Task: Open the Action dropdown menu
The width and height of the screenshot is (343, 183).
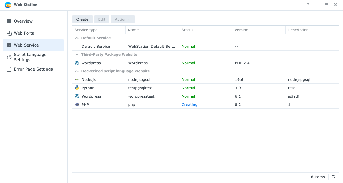Action: click(x=123, y=19)
